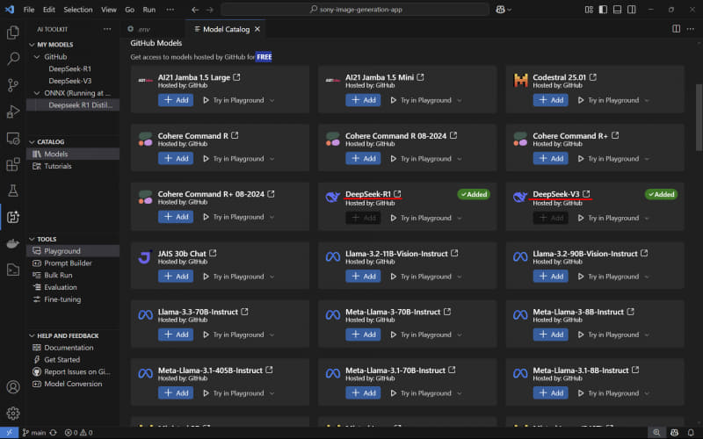Open the Docker whale view
Screen dimensions: 703x439
point(13,243)
